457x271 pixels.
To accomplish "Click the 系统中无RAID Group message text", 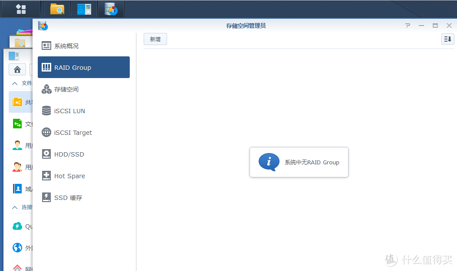I will [x=312, y=163].
